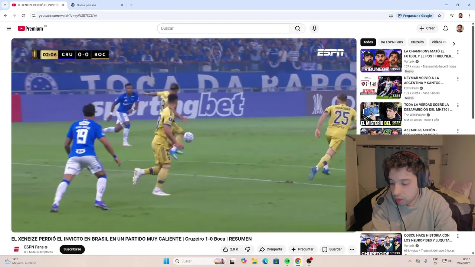Bookmark this page with the star

coord(439,16)
